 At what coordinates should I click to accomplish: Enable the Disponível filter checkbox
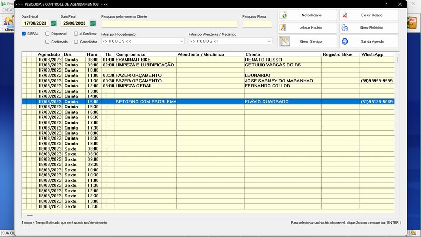coord(47,34)
